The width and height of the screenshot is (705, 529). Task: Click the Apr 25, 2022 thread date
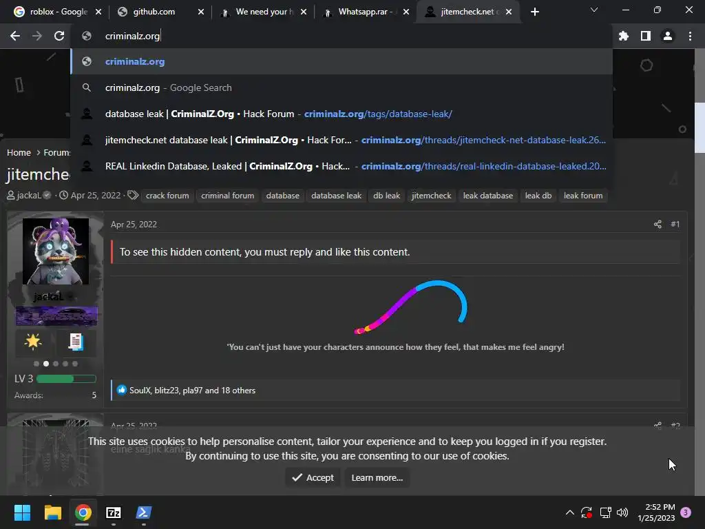[95, 196]
